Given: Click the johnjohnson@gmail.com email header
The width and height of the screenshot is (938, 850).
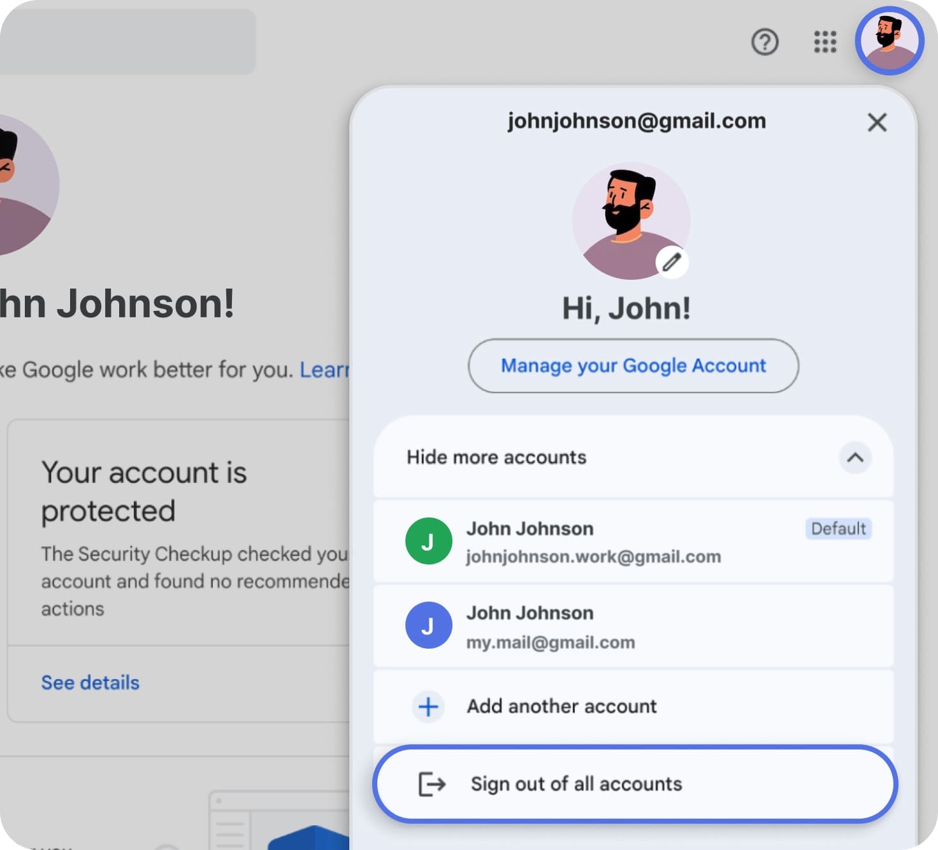Looking at the screenshot, I should tap(637, 121).
